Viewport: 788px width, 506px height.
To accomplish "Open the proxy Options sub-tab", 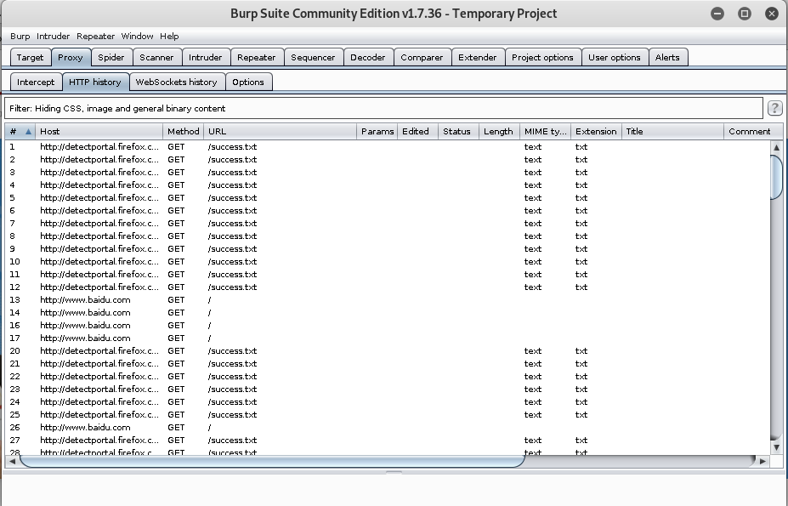I will coord(248,82).
